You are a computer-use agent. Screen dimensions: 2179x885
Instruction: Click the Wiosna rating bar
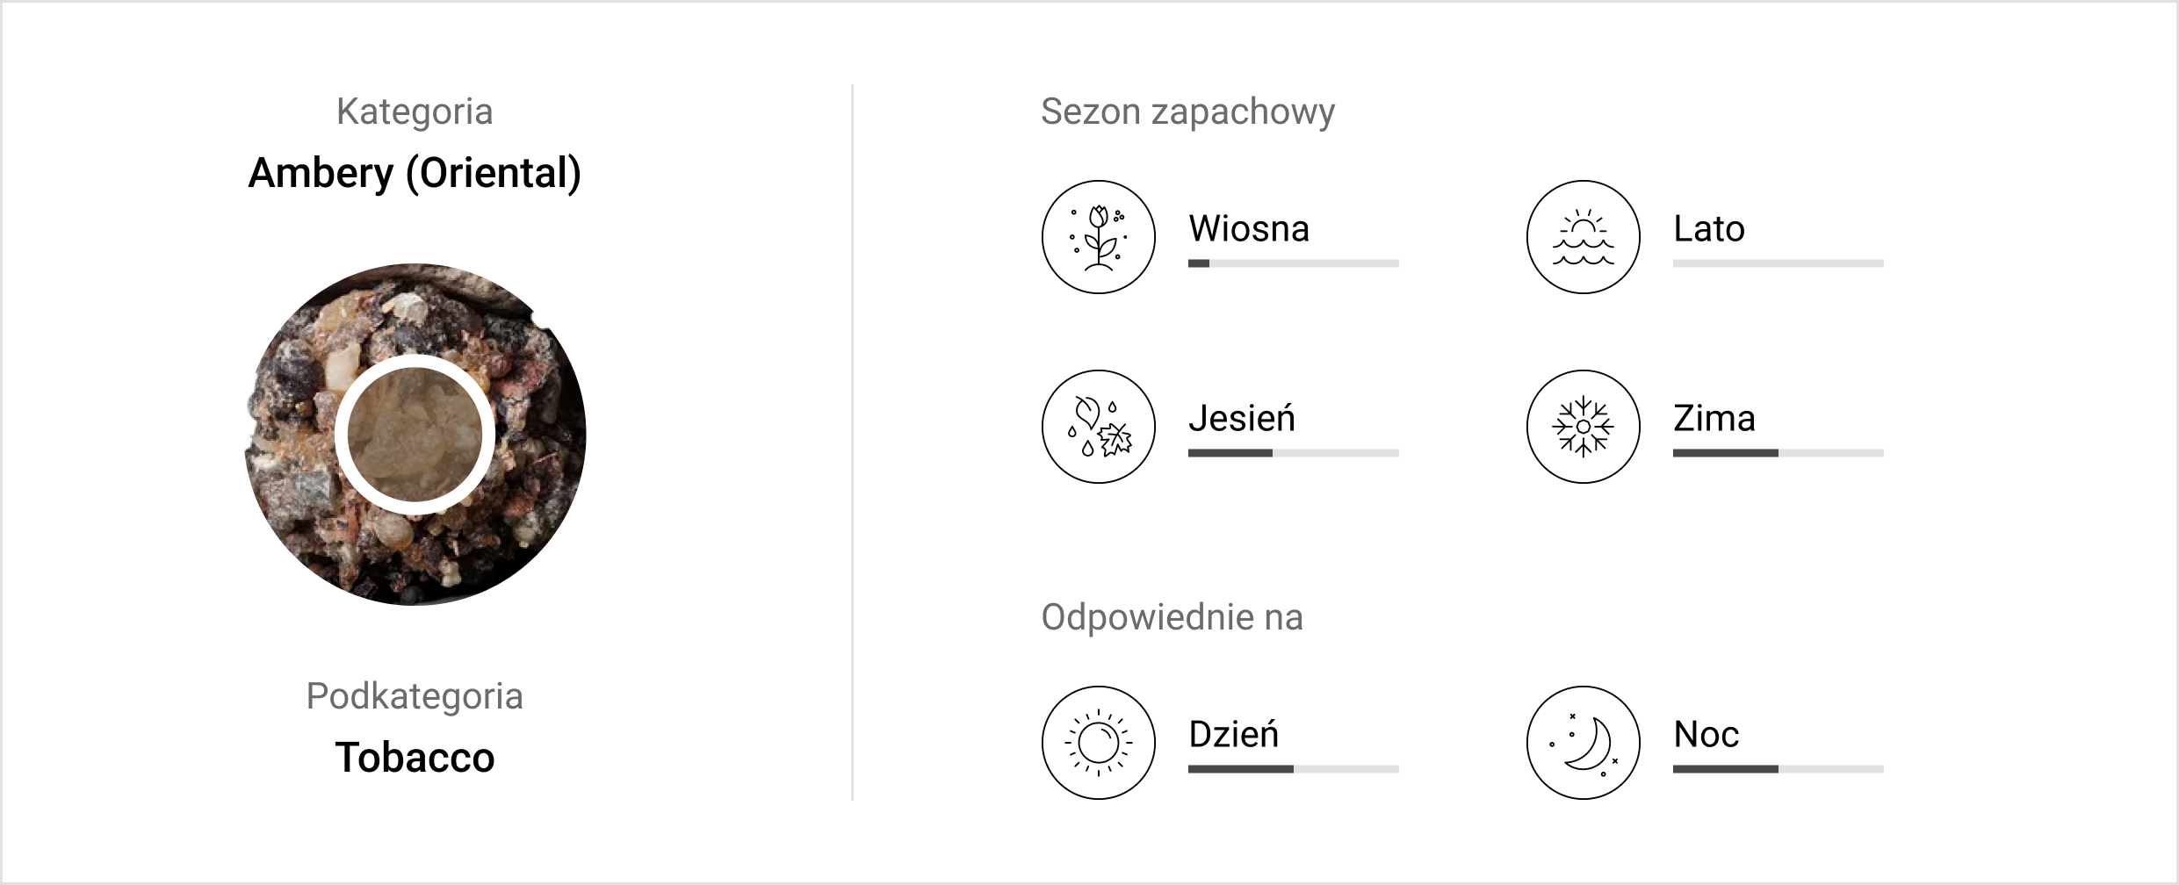pyautogui.click(x=1293, y=263)
